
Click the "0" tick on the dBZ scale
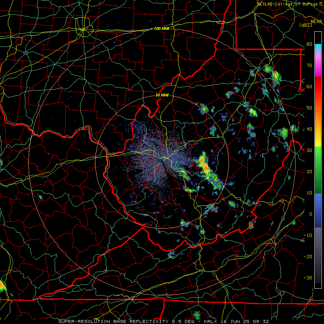[x=311, y=214]
